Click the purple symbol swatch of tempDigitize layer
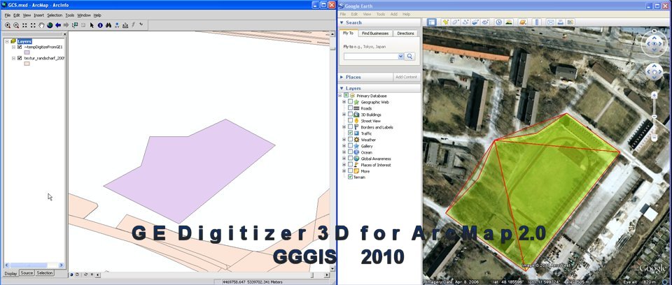The width and height of the screenshot is (672, 285). pyautogui.click(x=27, y=52)
